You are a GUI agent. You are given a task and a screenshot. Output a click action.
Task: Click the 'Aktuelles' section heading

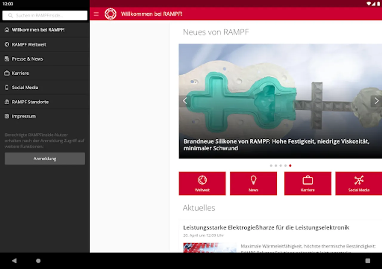pos(199,208)
